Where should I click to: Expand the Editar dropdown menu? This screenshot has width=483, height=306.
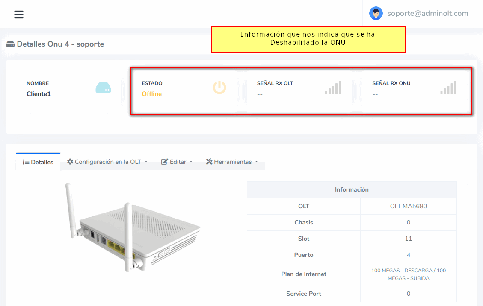pyautogui.click(x=177, y=162)
